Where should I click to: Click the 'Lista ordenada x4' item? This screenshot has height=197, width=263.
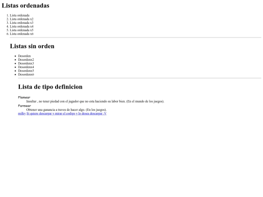click(x=21, y=26)
